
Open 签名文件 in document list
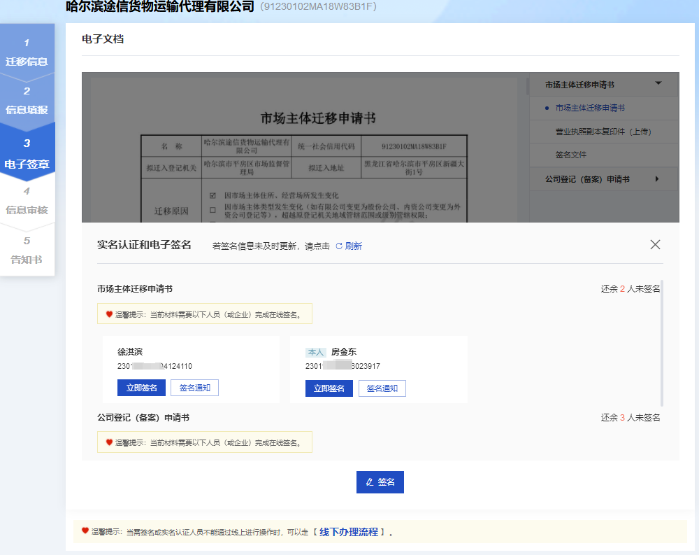pyautogui.click(x=570, y=155)
